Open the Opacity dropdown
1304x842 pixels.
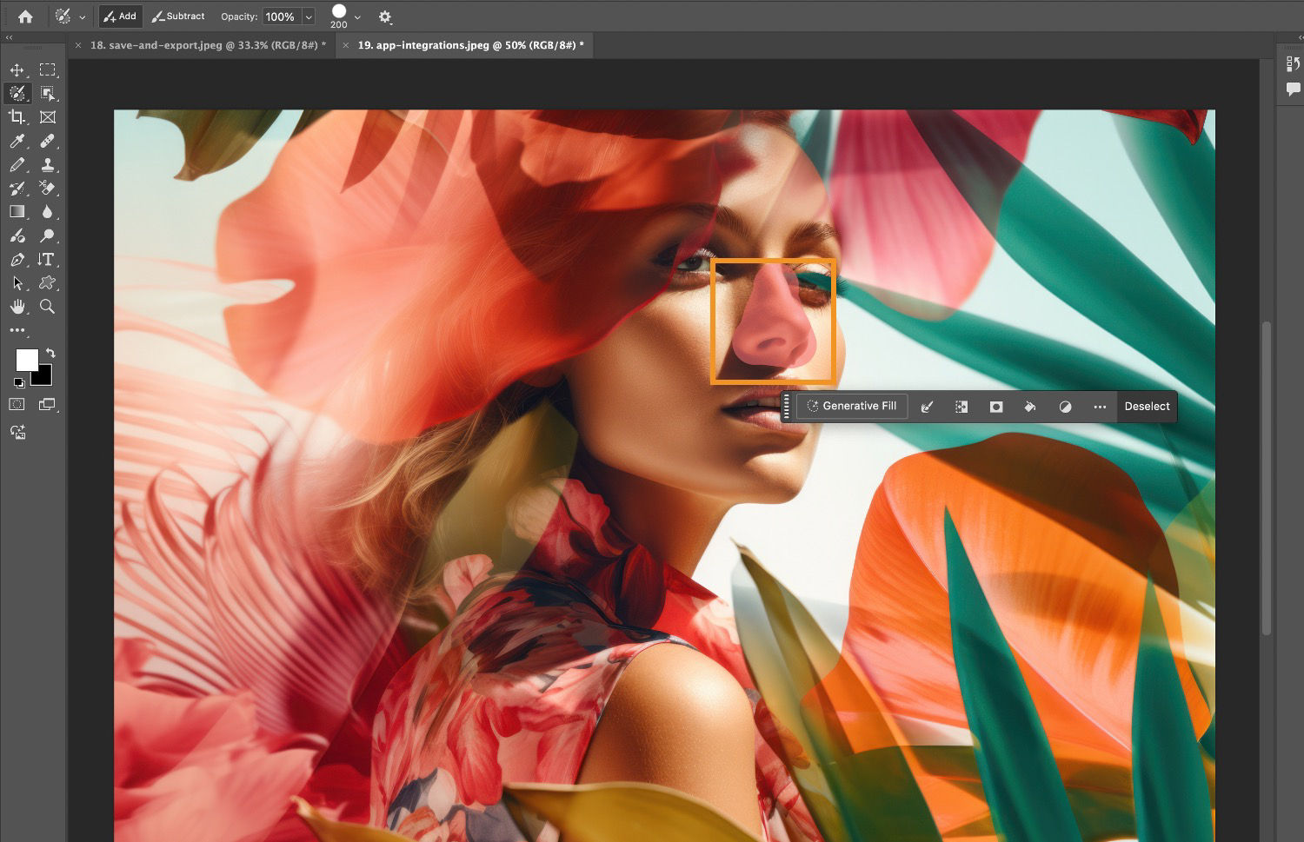309,17
